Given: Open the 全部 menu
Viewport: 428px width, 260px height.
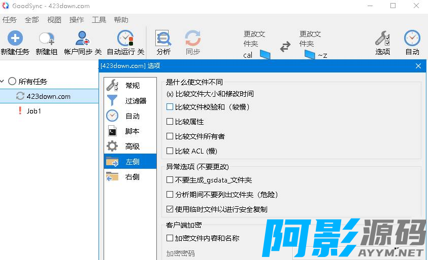Looking at the screenshot, I should coord(32,20).
